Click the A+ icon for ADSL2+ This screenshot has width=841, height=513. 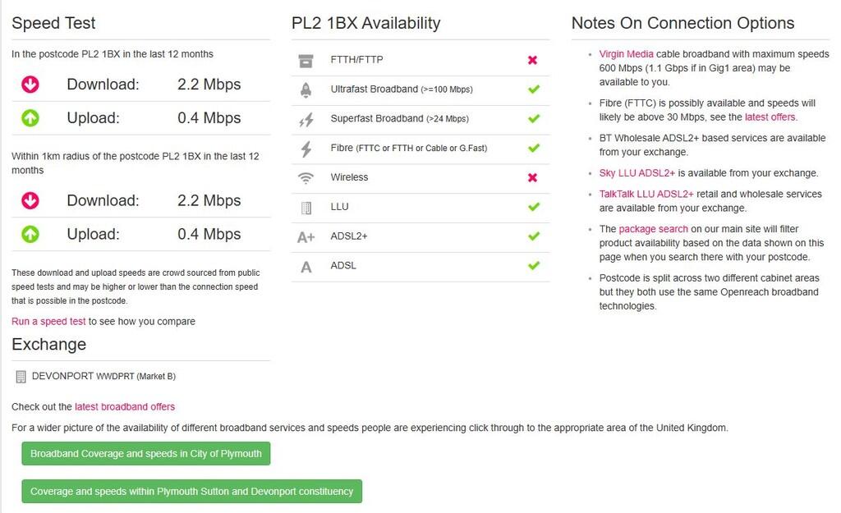306,237
